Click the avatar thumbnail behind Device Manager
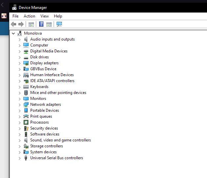The image size is (207, 178). (x=4, y=16)
